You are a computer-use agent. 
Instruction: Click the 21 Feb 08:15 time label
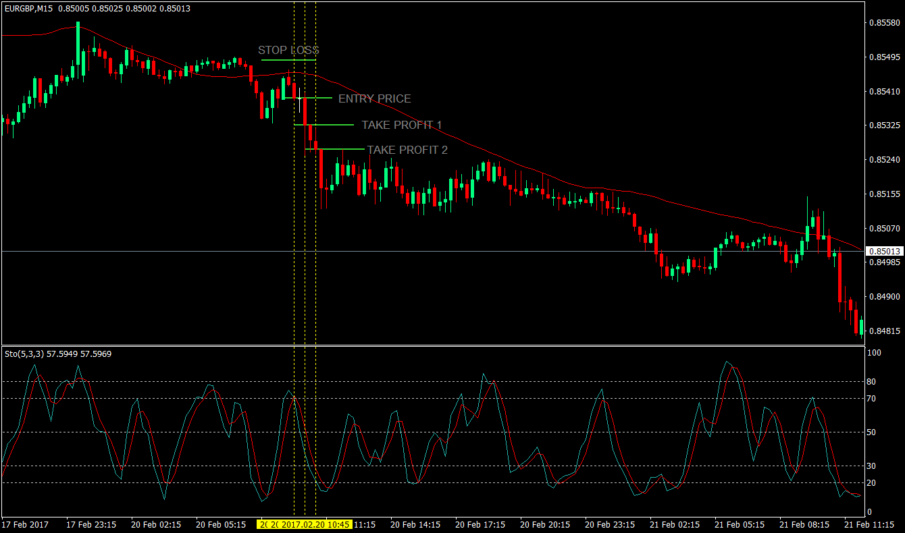click(804, 524)
